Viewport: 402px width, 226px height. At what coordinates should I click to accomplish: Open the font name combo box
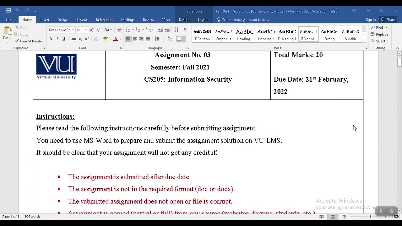61,30
